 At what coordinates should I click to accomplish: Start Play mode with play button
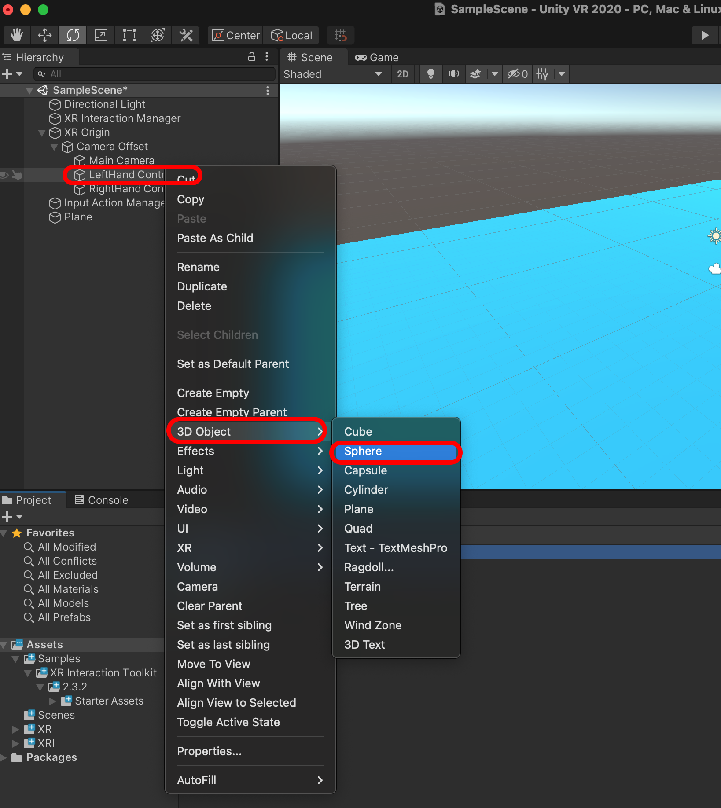[x=705, y=35]
